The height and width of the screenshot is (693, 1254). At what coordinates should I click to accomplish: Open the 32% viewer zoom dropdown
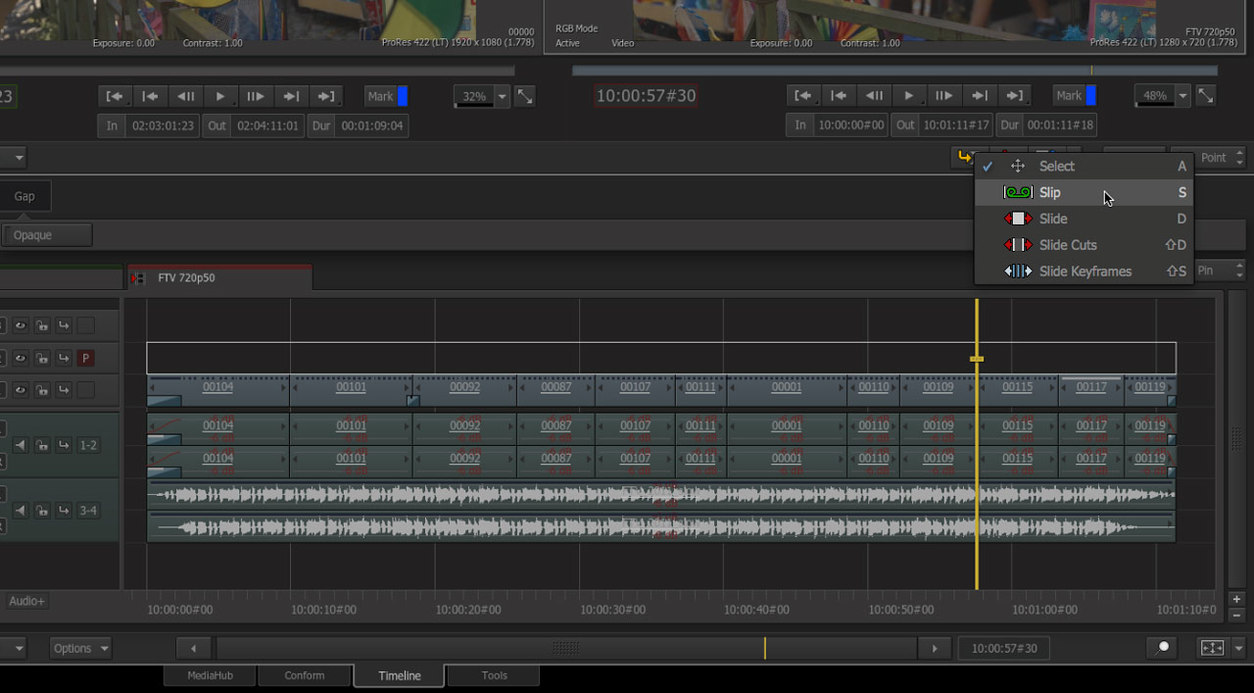tap(503, 96)
